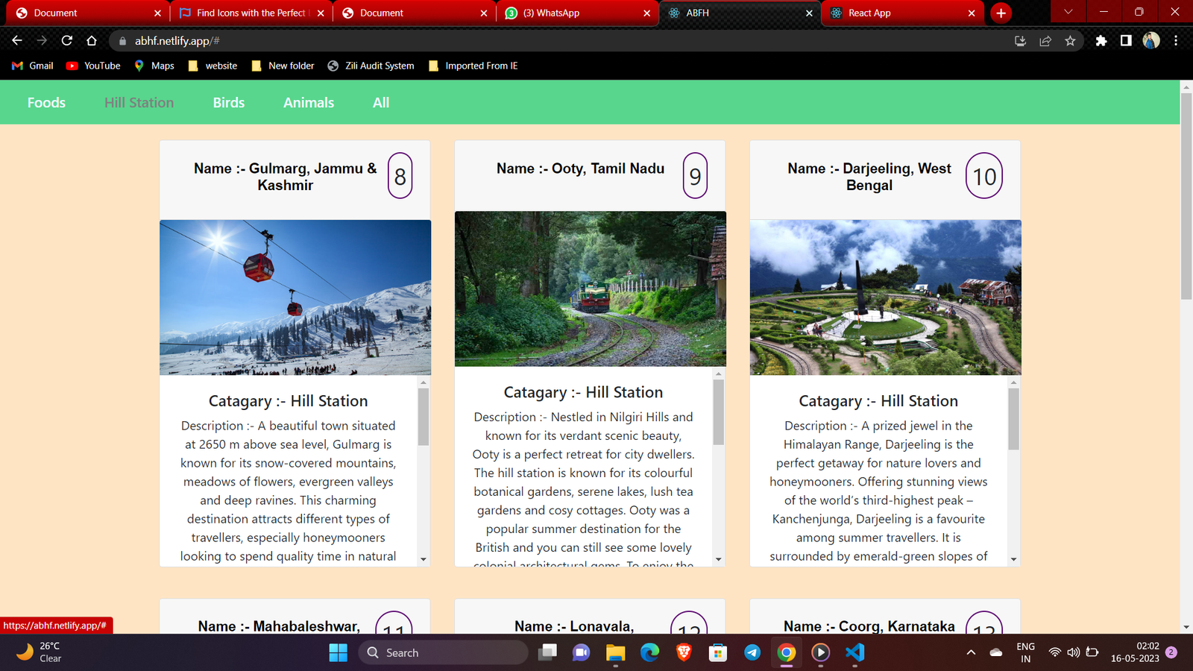Viewport: 1193px width, 671px height.
Task: Expand the tab search dropdown
Action: [x=1068, y=12]
